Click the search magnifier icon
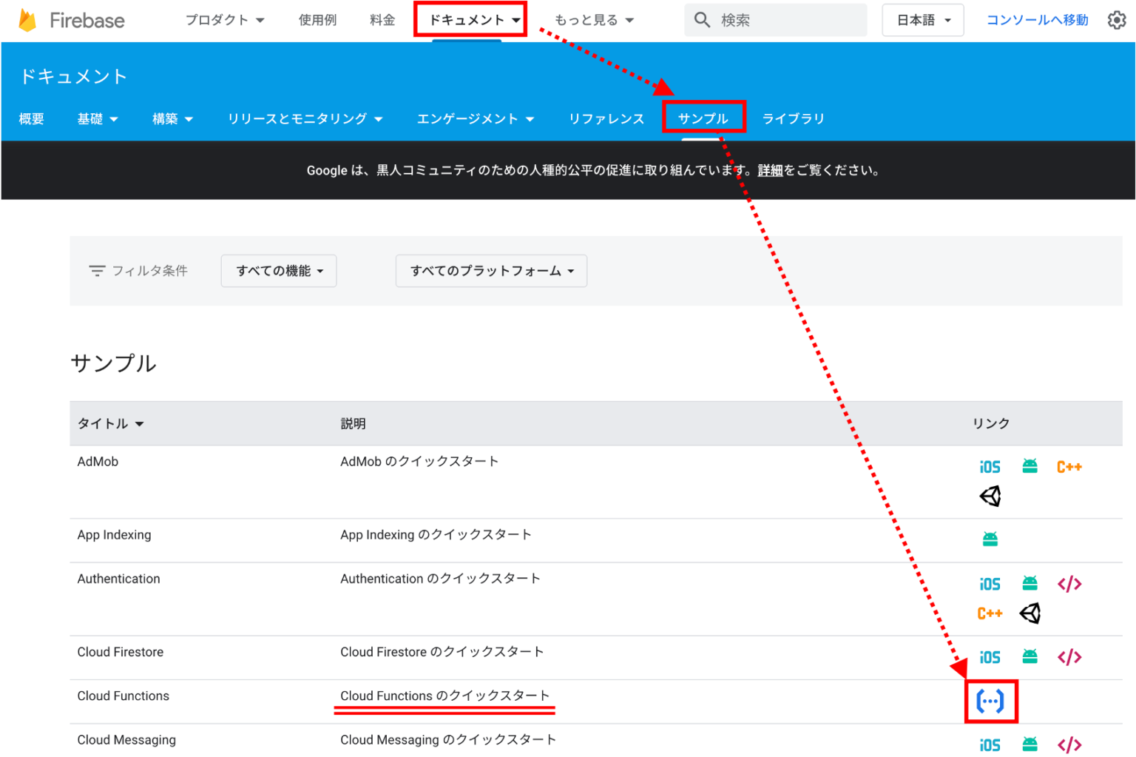 point(701,20)
